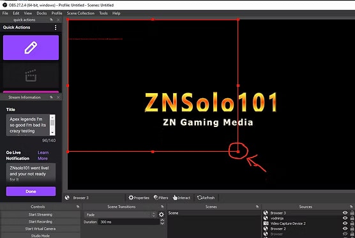Open the Scene Collection menu
This screenshot has width=355, height=238.
click(80, 13)
